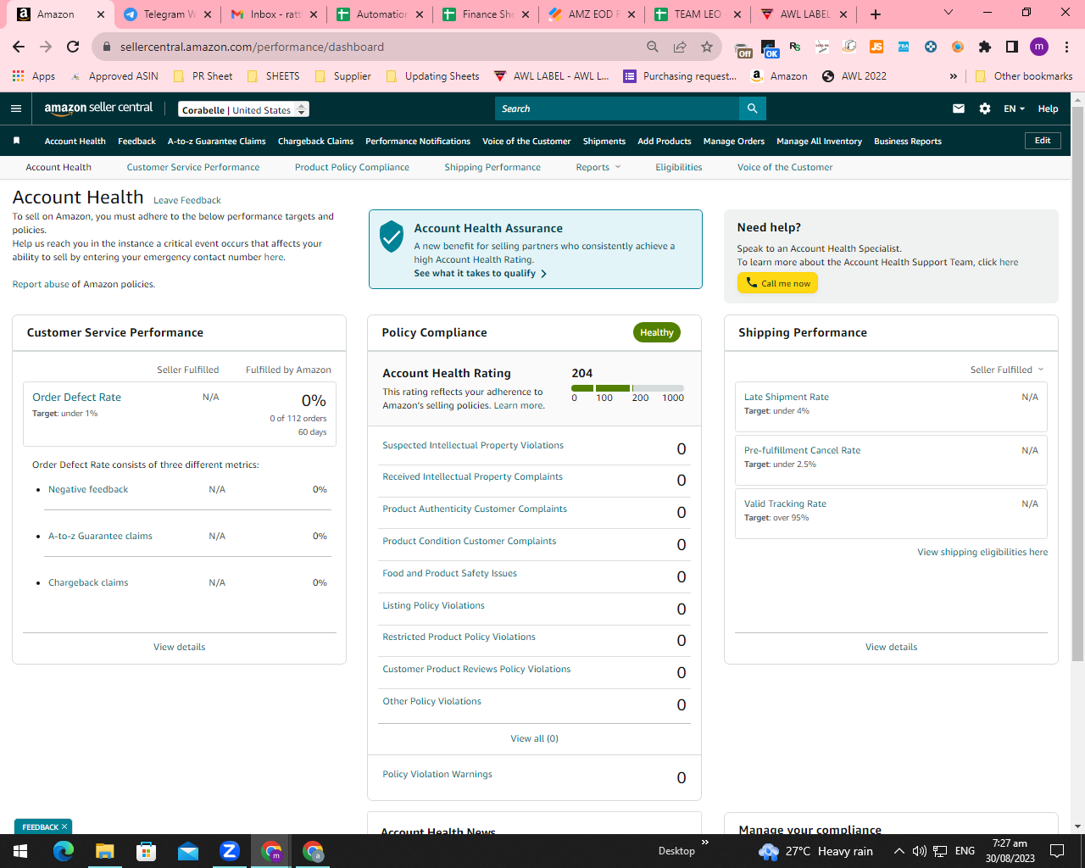Screen dimensions: 1085x868
Task: Show hidden system tray icons
Action: [x=899, y=851]
